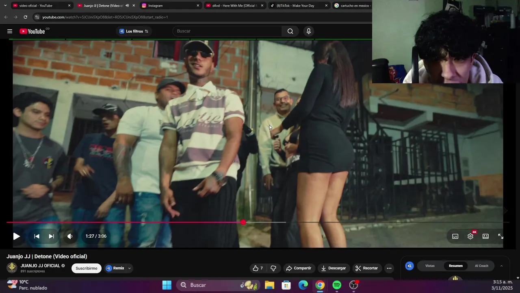The height and width of the screenshot is (293, 520).
Task: Open the JUANJO JJ OFICIAL channel avatar
Action: point(12,267)
